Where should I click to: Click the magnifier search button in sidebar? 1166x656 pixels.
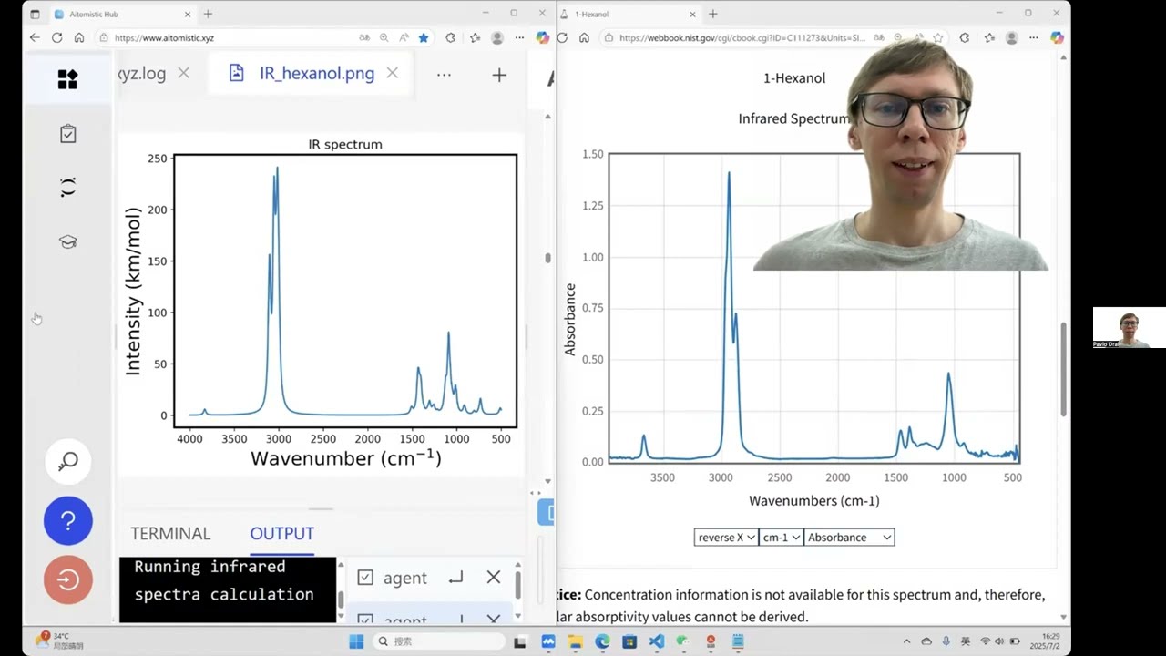coord(68,461)
